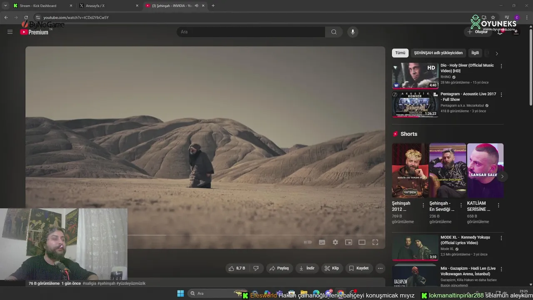Select the İlgili filter chip

pyautogui.click(x=475, y=53)
